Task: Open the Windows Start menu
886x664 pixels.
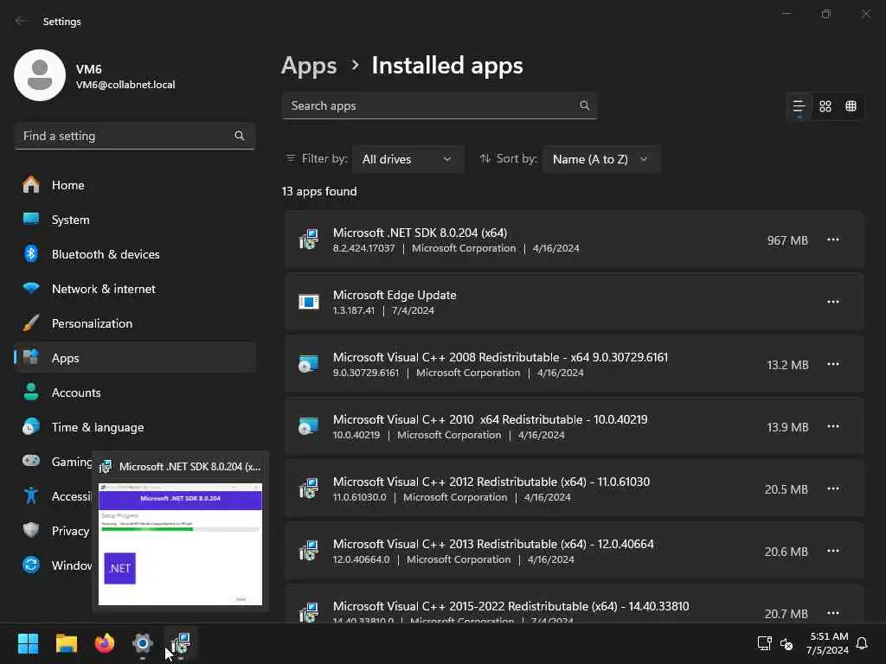Action: (28, 643)
